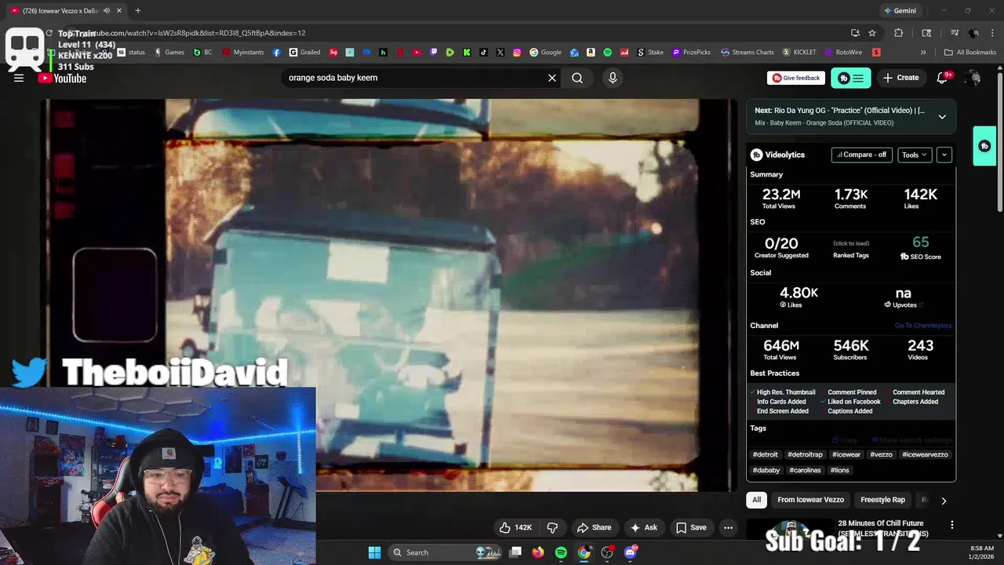Open the tab search dropdown in Chrome

click(926, 33)
